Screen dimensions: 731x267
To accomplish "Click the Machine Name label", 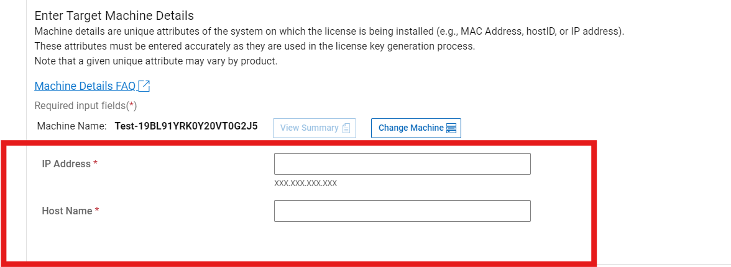I will point(71,127).
